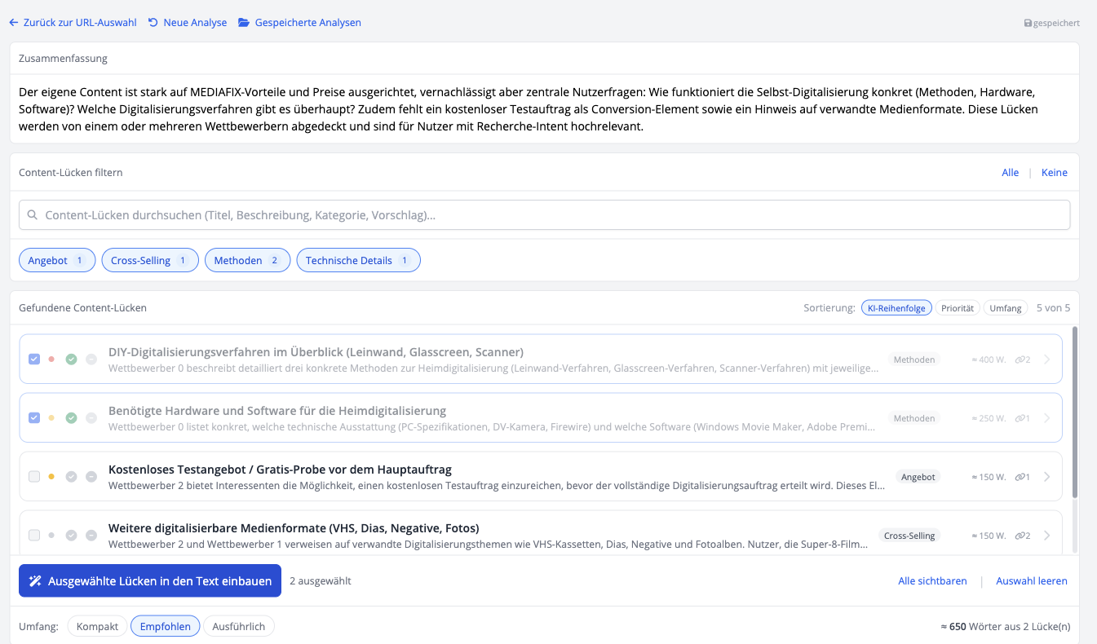The width and height of the screenshot is (1097, 644).
Task: Toggle the Angebot category filter chip
Action: point(57,260)
